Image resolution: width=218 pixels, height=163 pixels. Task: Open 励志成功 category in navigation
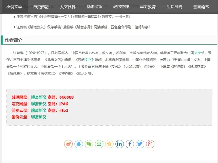click(94, 7)
